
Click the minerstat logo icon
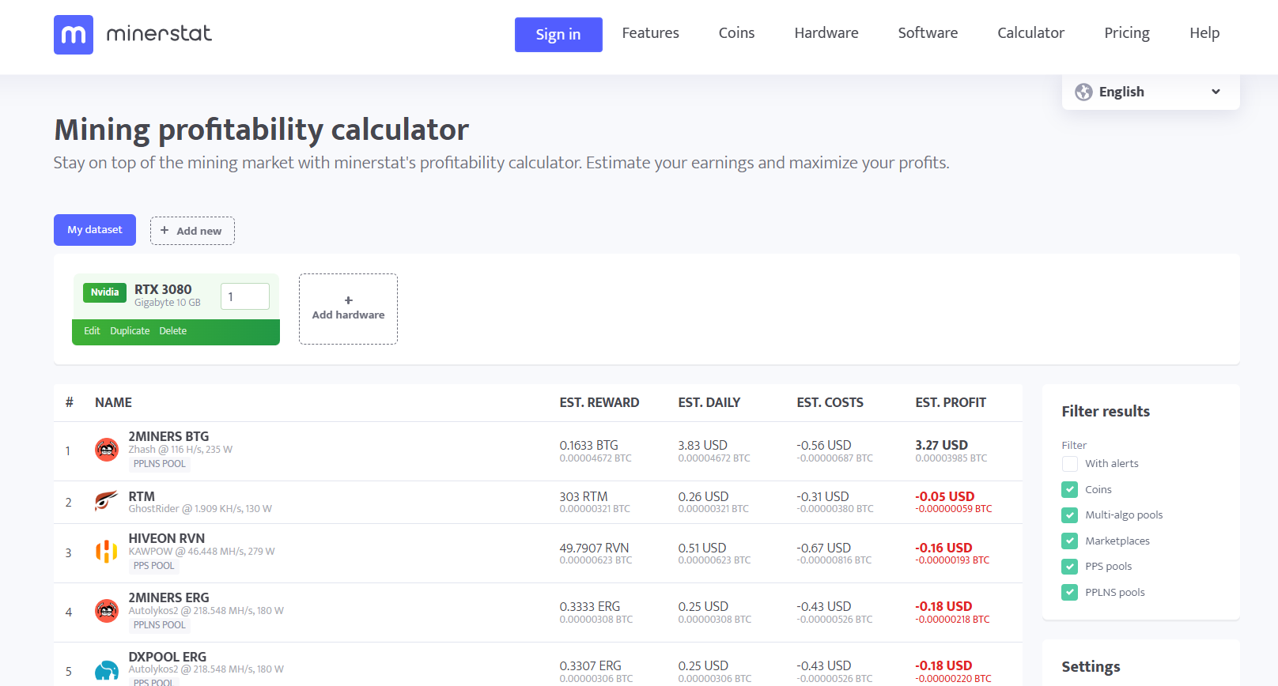click(74, 35)
